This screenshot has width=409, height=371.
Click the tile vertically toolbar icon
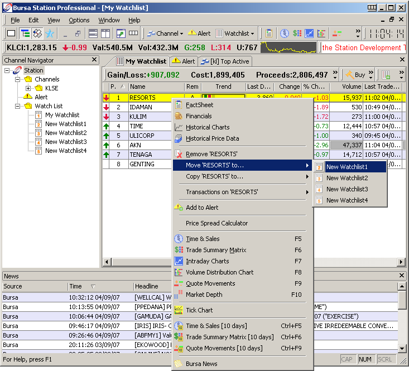tap(105, 33)
